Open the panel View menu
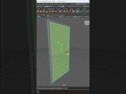The height and width of the screenshot is (94, 126). click(x=39, y=15)
